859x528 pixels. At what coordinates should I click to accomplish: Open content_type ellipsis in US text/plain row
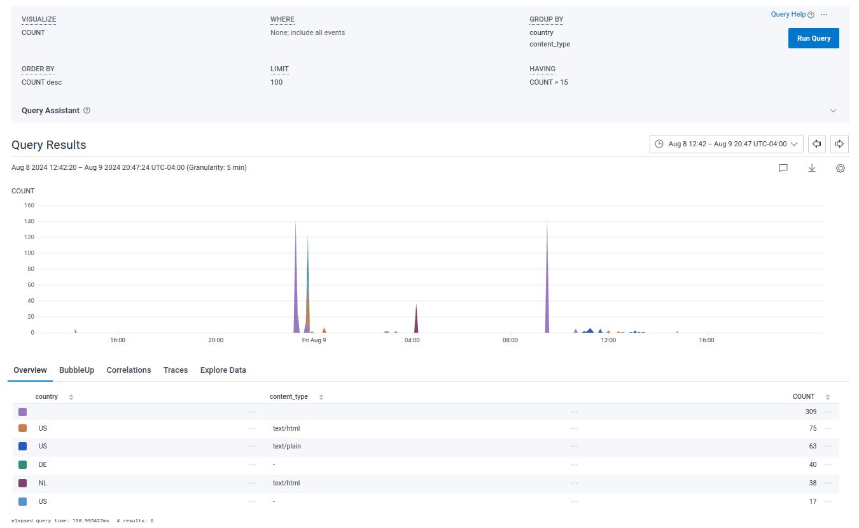tap(575, 447)
